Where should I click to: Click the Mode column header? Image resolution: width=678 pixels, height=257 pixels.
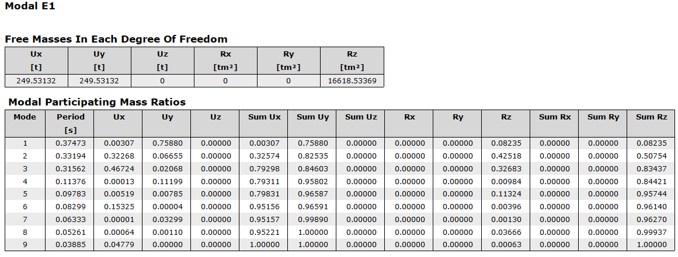tap(25, 117)
